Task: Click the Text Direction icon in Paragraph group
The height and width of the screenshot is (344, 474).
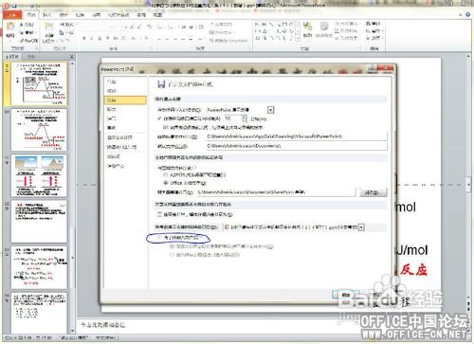Action: (x=211, y=25)
